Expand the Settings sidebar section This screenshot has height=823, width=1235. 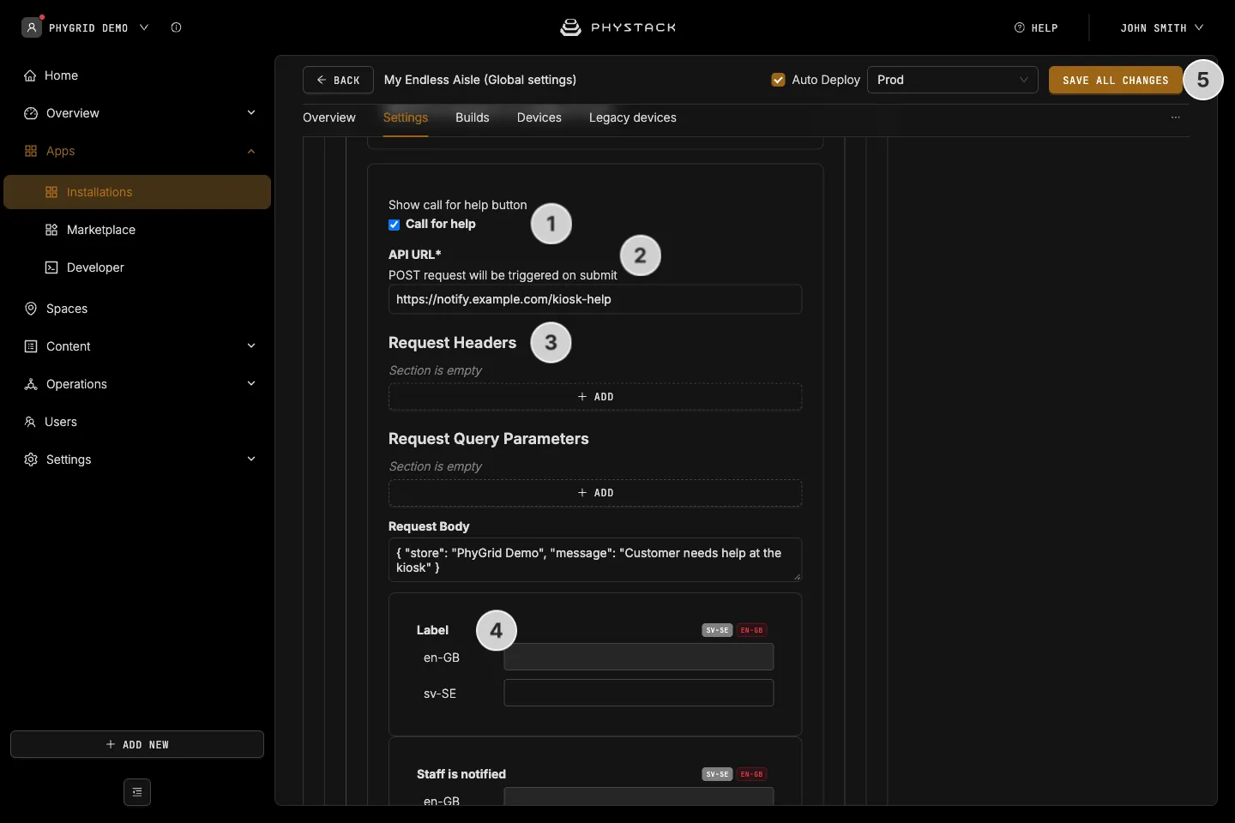251,460
